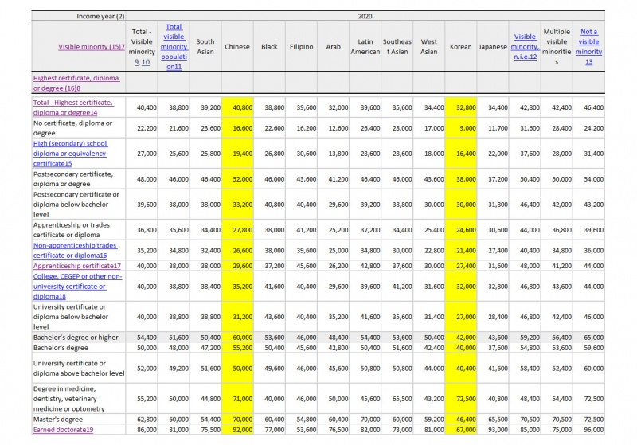The image size is (637, 445).
Task: Click 'College, CEGEP or other non-university' link
Action: (77, 287)
